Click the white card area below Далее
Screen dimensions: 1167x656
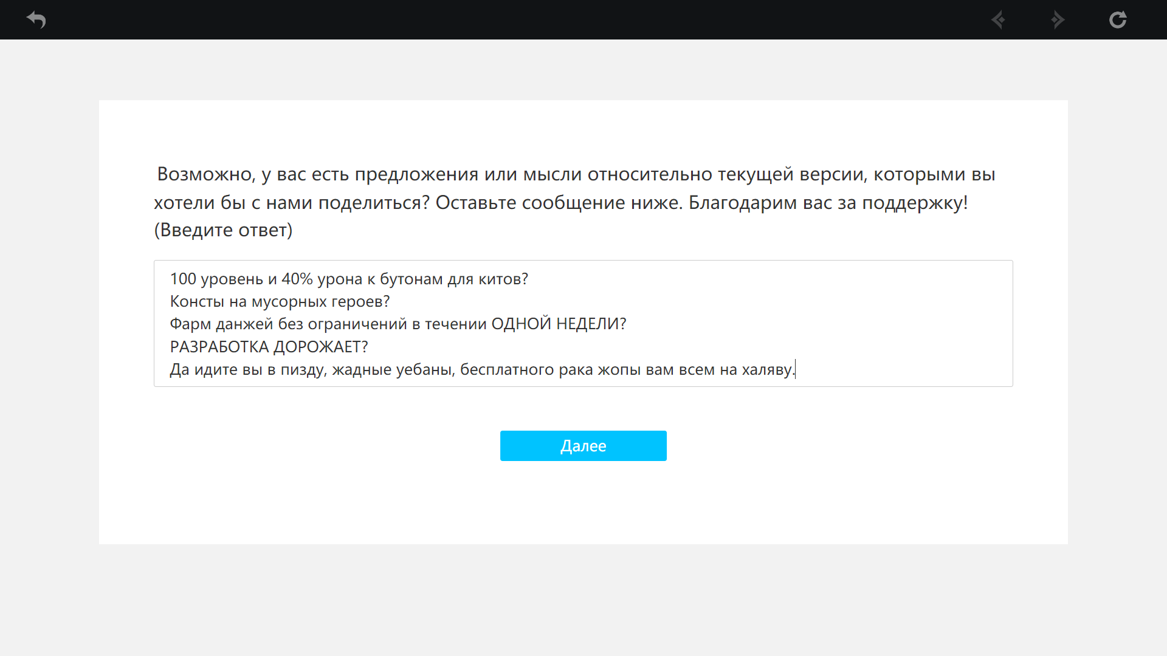[583, 504]
